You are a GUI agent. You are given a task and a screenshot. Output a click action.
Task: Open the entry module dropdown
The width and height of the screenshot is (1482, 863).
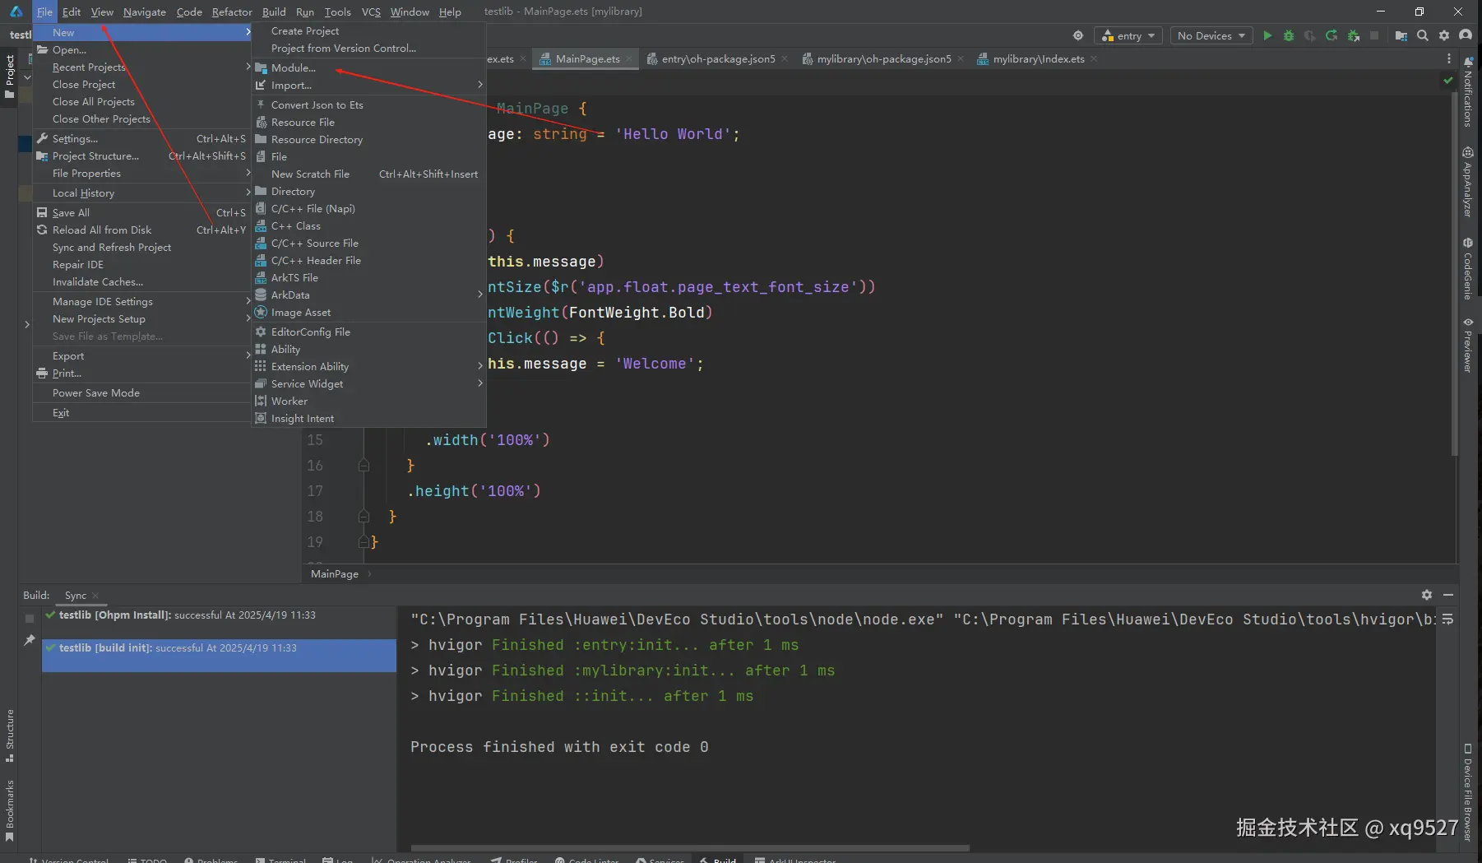coord(1128,35)
